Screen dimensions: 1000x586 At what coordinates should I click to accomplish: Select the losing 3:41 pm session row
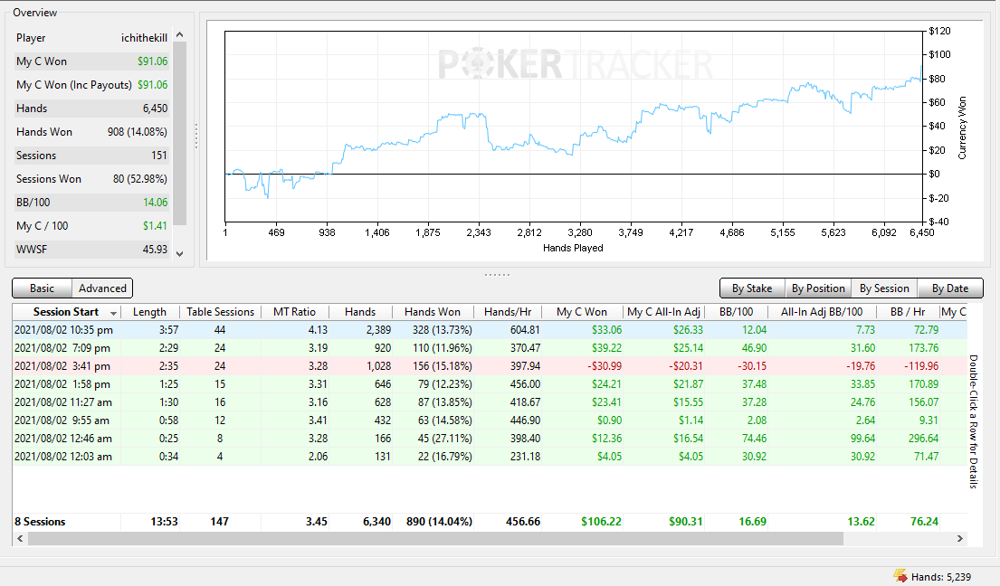tap(490, 366)
